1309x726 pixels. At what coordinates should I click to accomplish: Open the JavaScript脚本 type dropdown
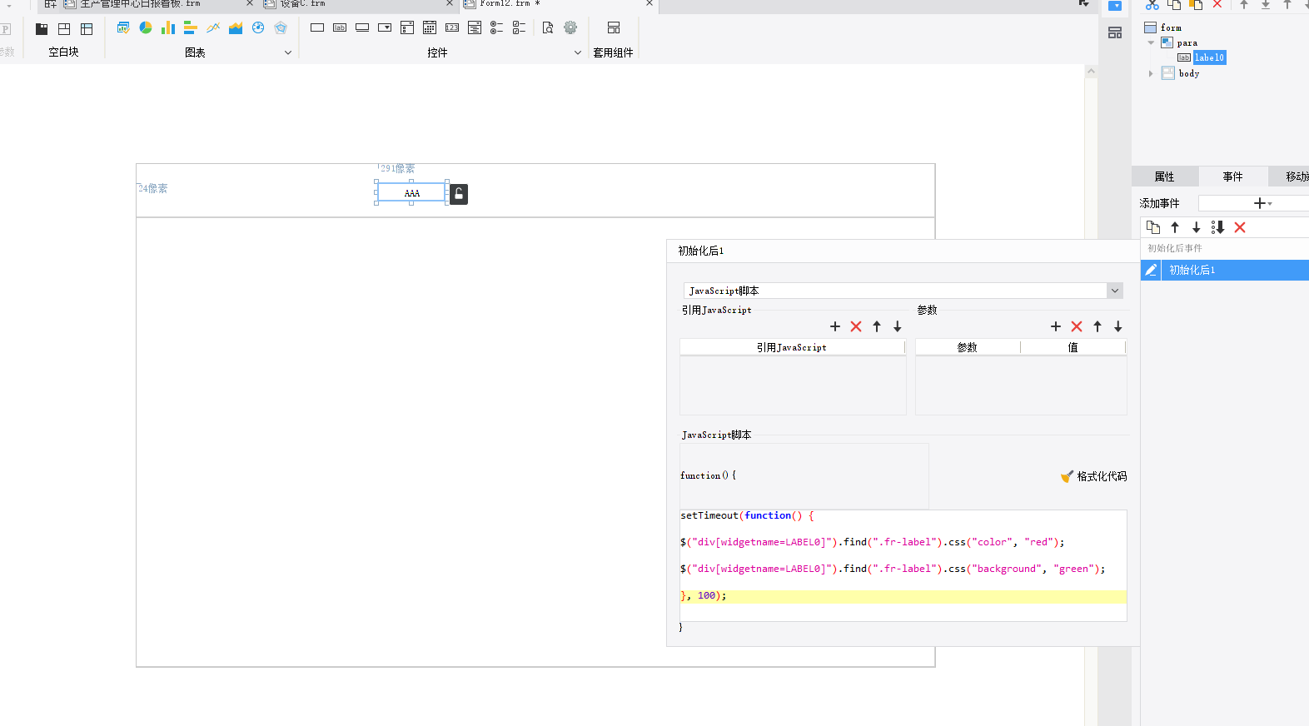tap(1114, 291)
